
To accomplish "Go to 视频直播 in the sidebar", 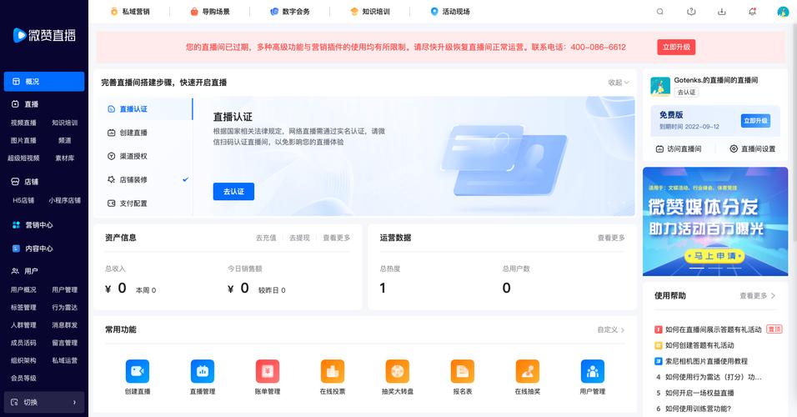I will [x=23, y=123].
